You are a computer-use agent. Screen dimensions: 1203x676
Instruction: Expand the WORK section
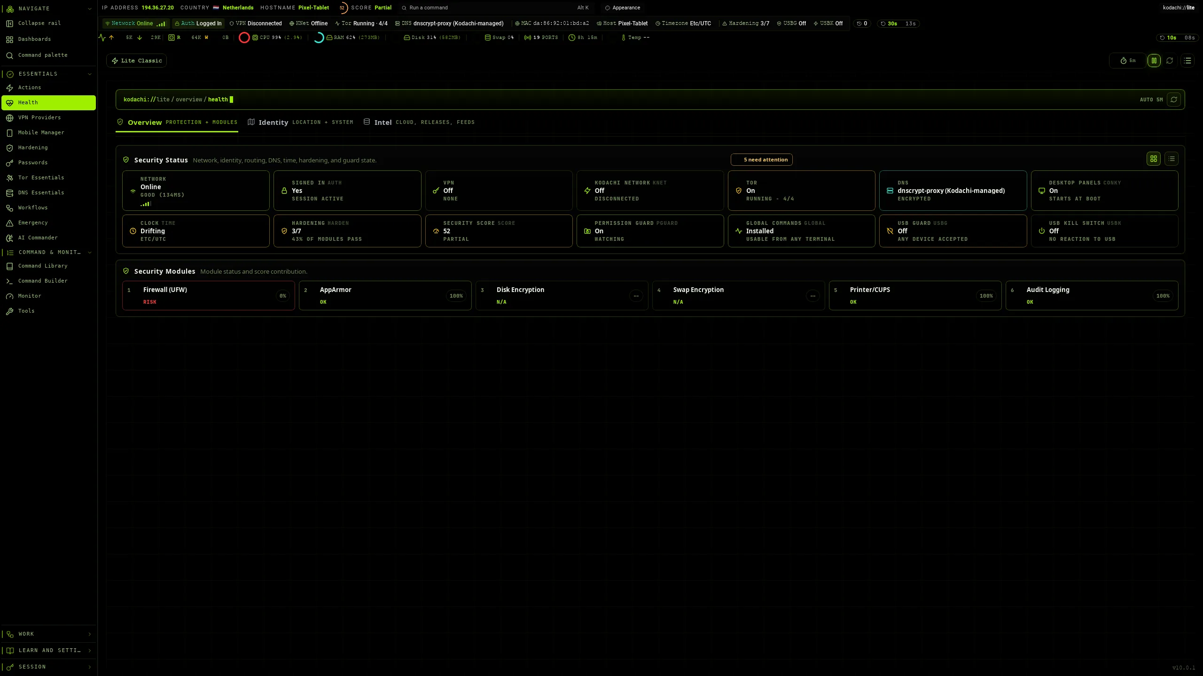pyautogui.click(x=49, y=634)
